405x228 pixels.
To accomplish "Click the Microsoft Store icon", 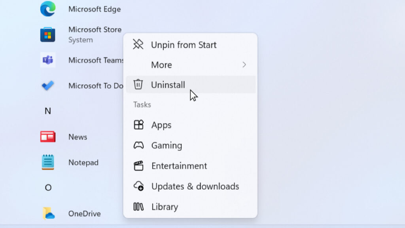I will [47, 34].
